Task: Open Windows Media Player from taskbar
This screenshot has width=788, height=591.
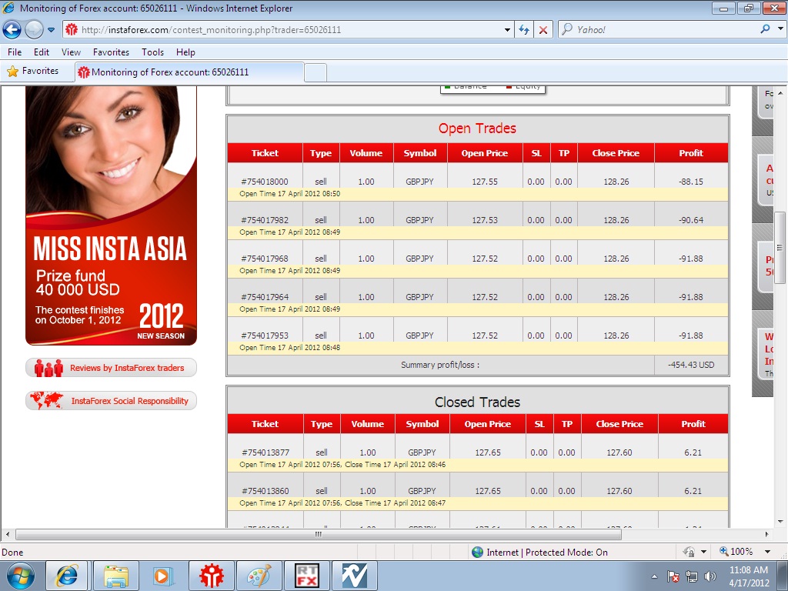Action: click(162, 576)
